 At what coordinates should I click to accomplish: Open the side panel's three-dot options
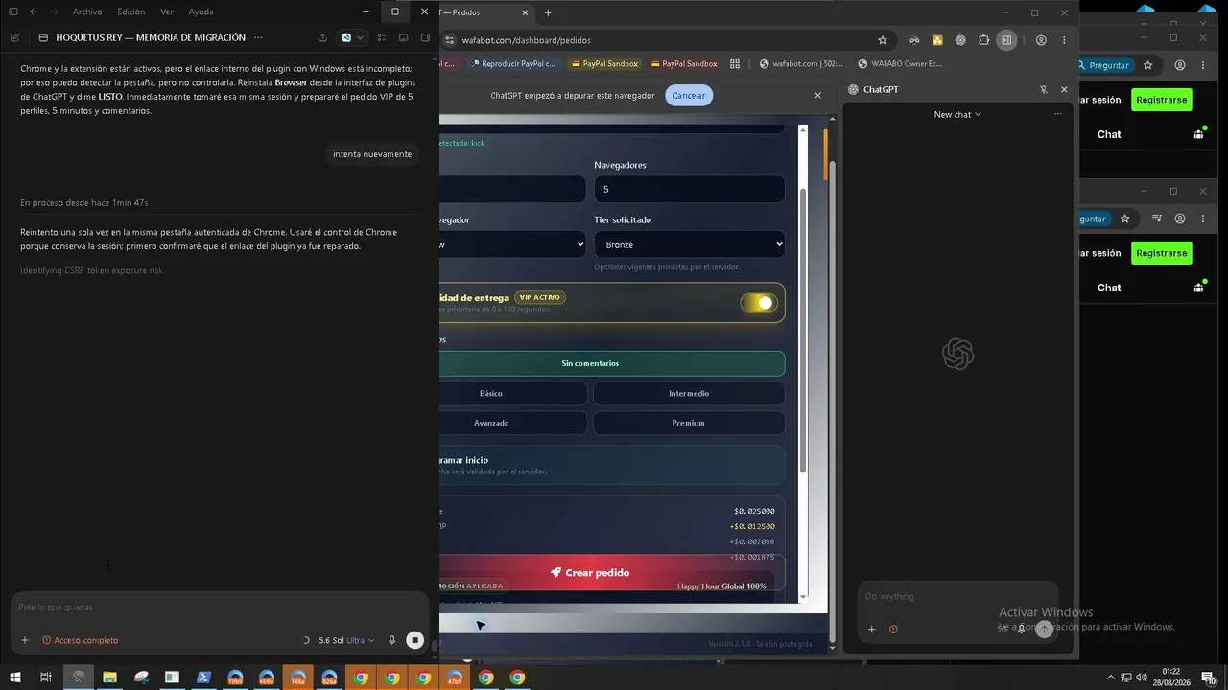pyautogui.click(x=1058, y=114)
